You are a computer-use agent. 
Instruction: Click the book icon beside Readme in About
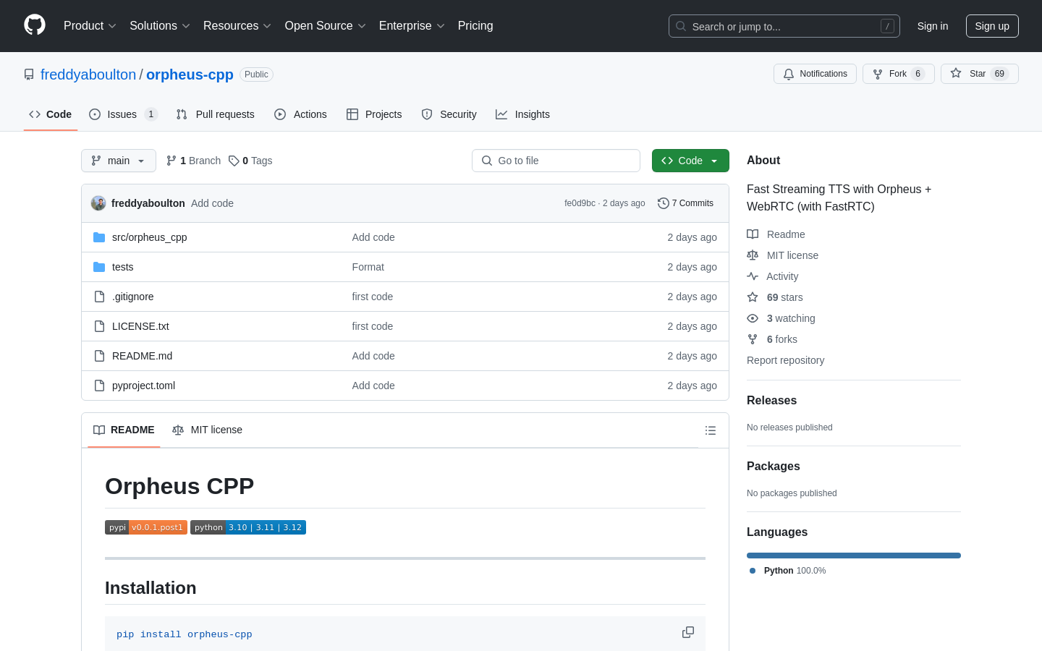point(753,234)
